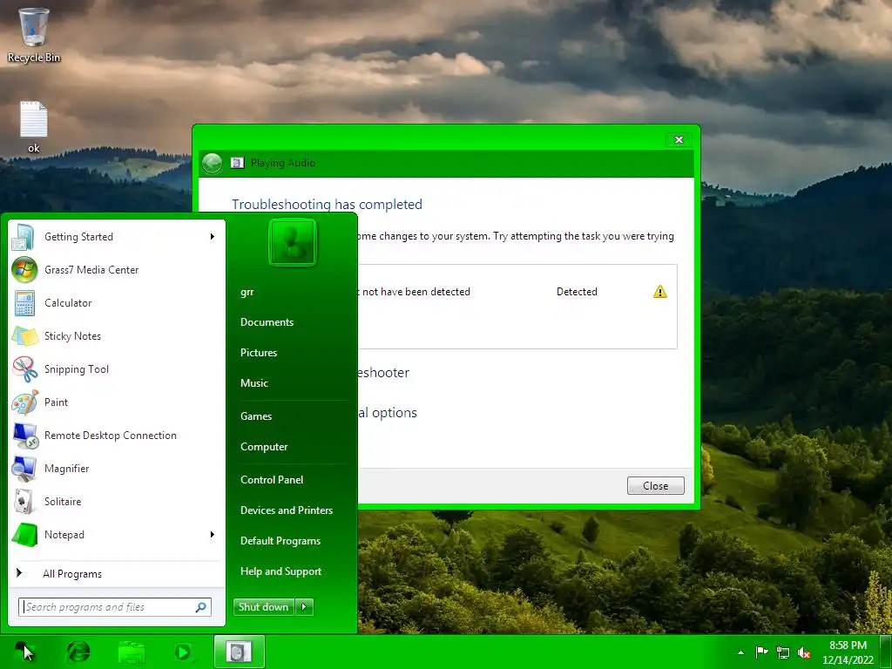This screenshot has width=892, height=669.
Task: Click Troubleshooting has completed heading
Action: click(x=328, y=204)
